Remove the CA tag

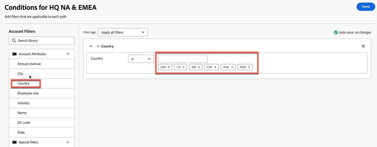pyautogui.click(x=184, y=67)
